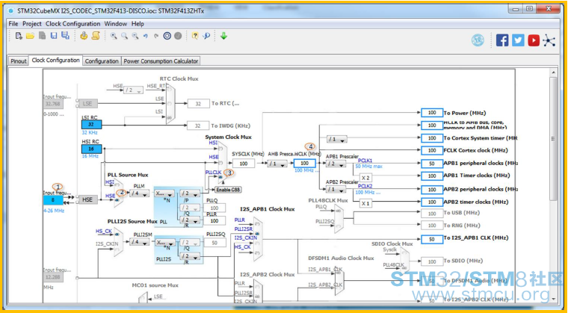Open the Window menu
Viewport: 568px width, 313px height.
[x=116, y=24]
